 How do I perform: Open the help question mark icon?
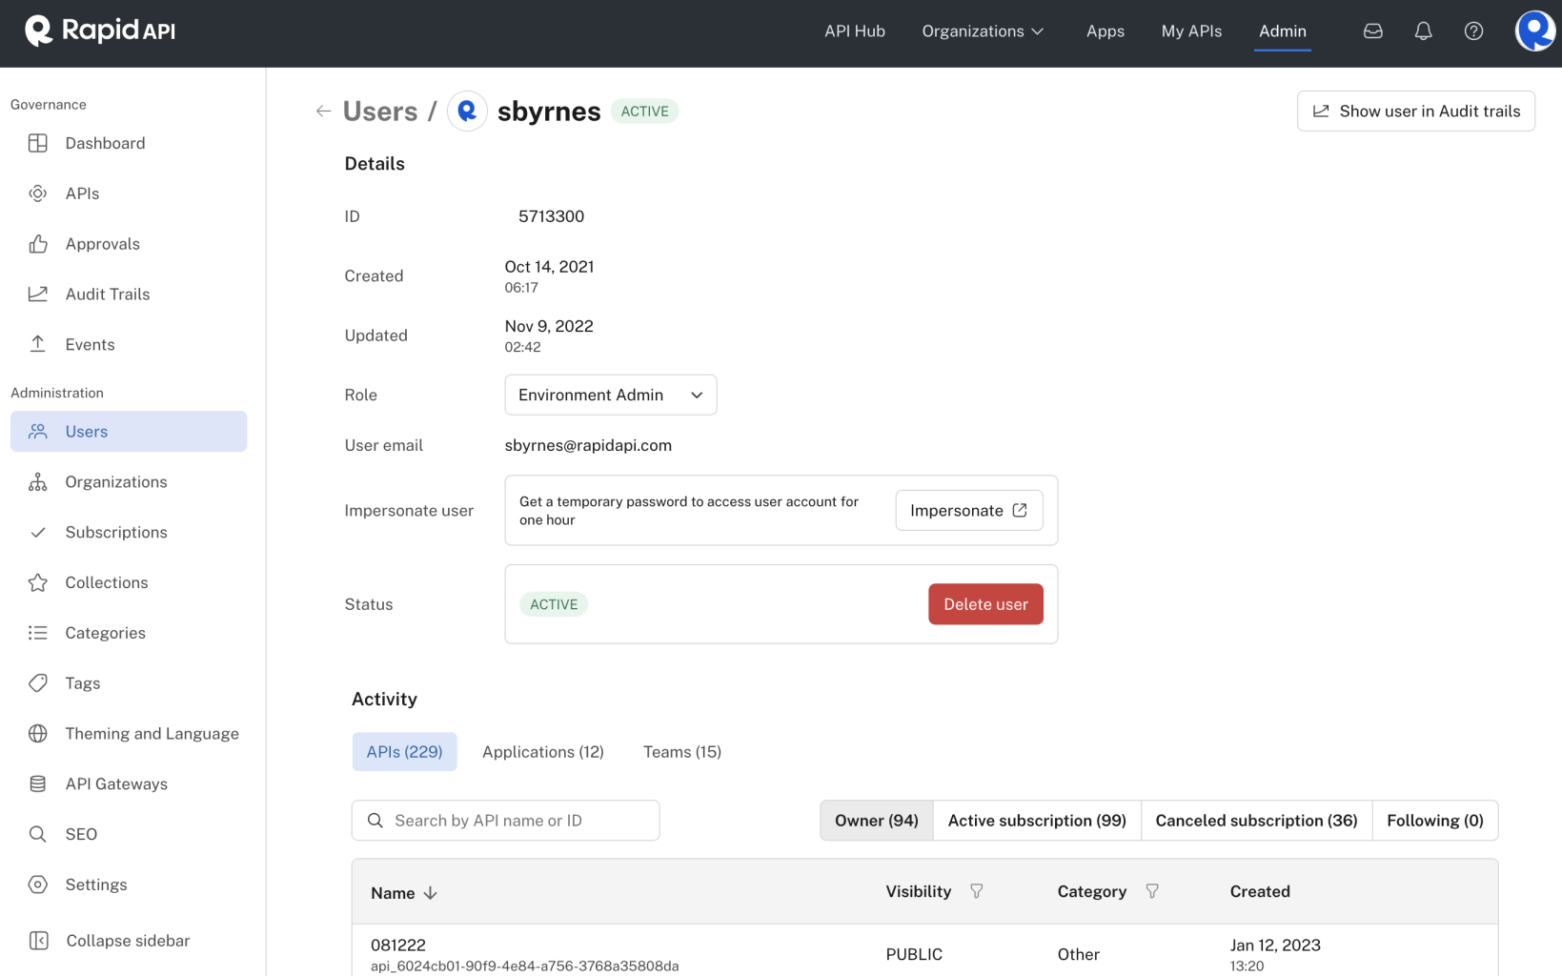[1473, 31]
